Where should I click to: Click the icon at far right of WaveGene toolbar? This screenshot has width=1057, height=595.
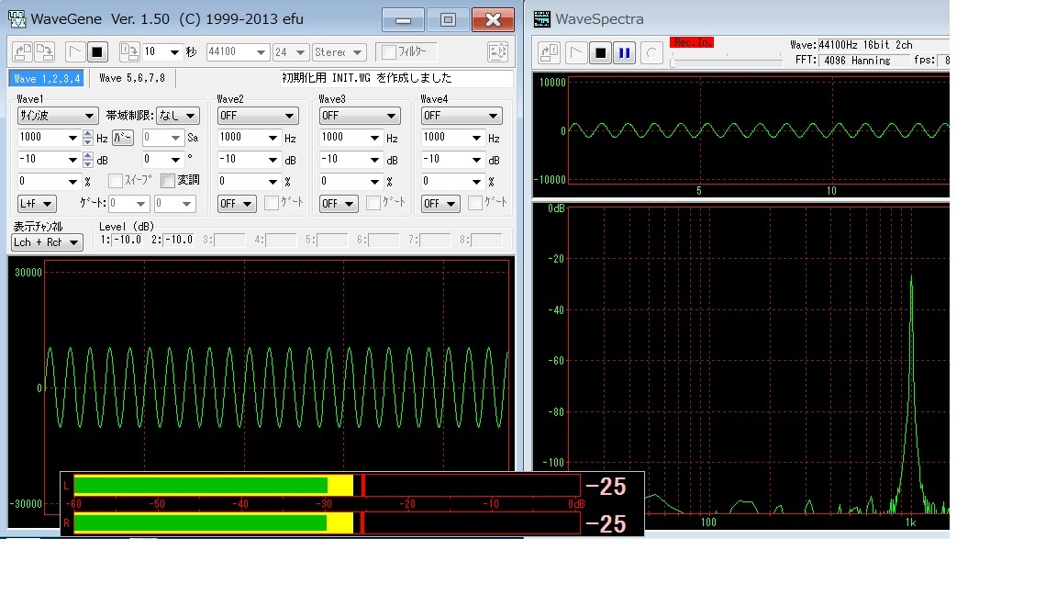coord(497,52)
